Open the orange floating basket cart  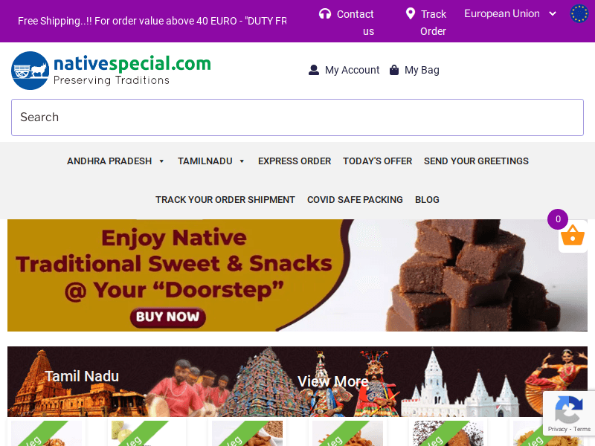pyautogui.click(x=573, y=236)
